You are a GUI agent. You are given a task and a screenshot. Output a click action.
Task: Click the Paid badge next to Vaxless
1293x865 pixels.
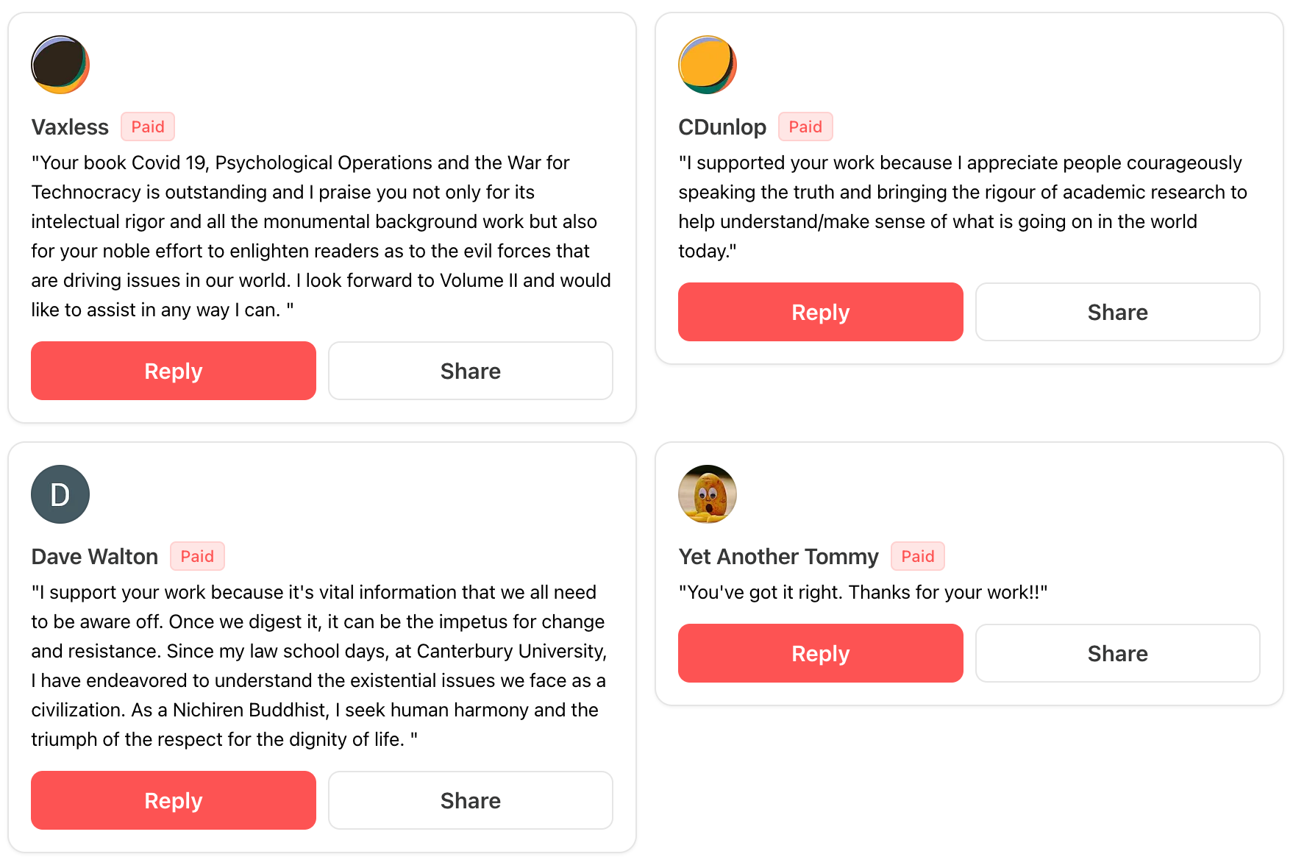(148, 127)
